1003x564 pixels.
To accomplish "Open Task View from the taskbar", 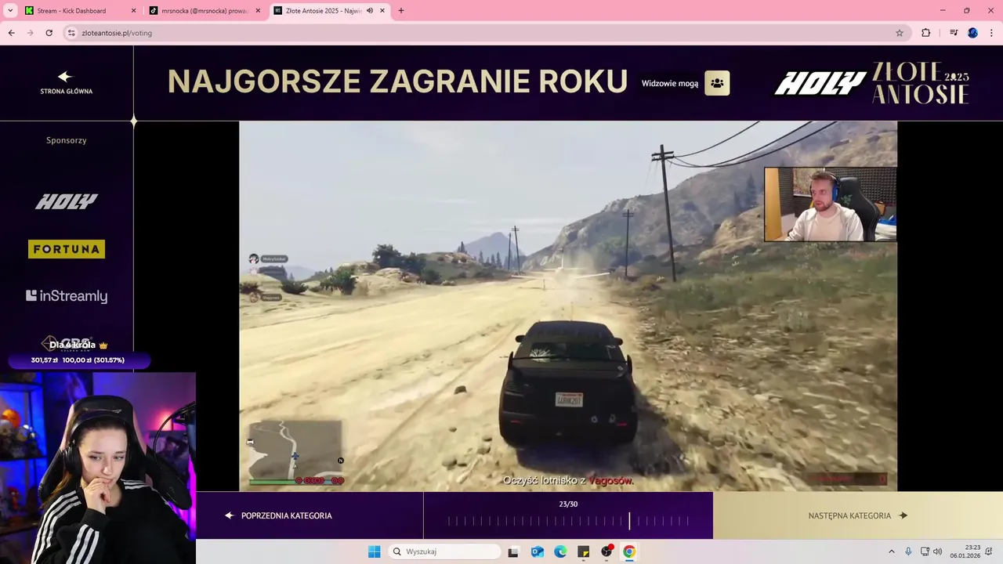I will (x=513, y=551).
